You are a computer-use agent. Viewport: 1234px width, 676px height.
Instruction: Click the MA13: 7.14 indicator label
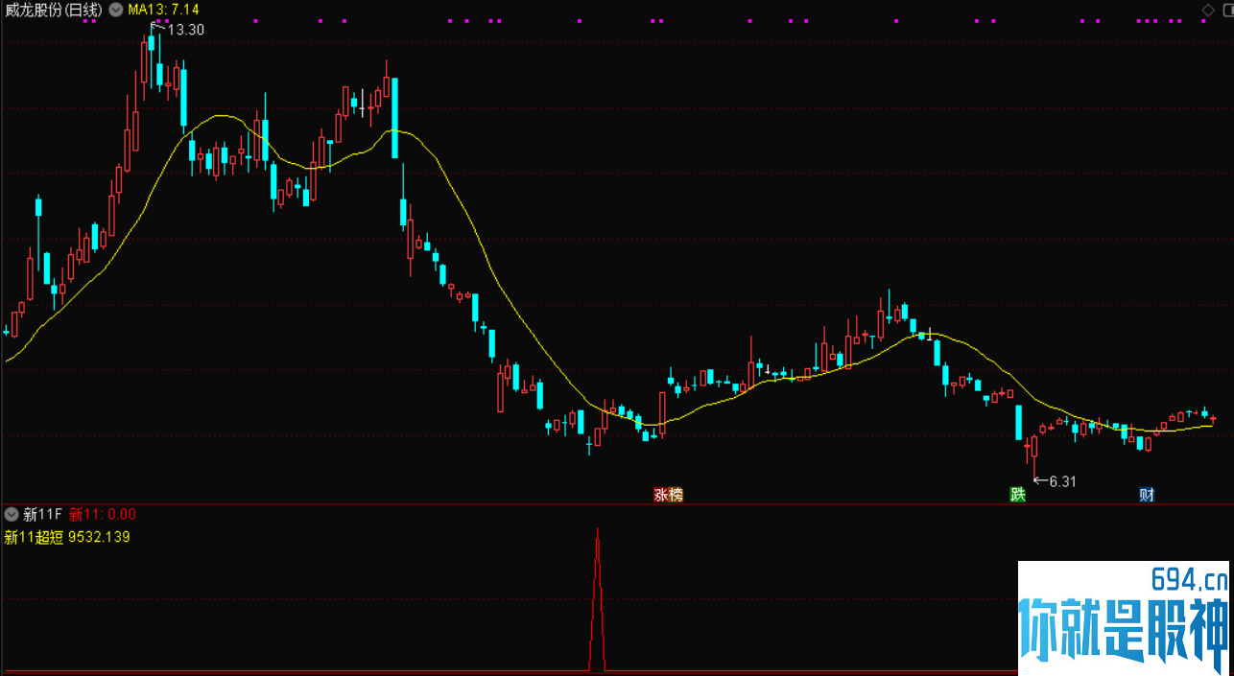(x=163, y=10)
